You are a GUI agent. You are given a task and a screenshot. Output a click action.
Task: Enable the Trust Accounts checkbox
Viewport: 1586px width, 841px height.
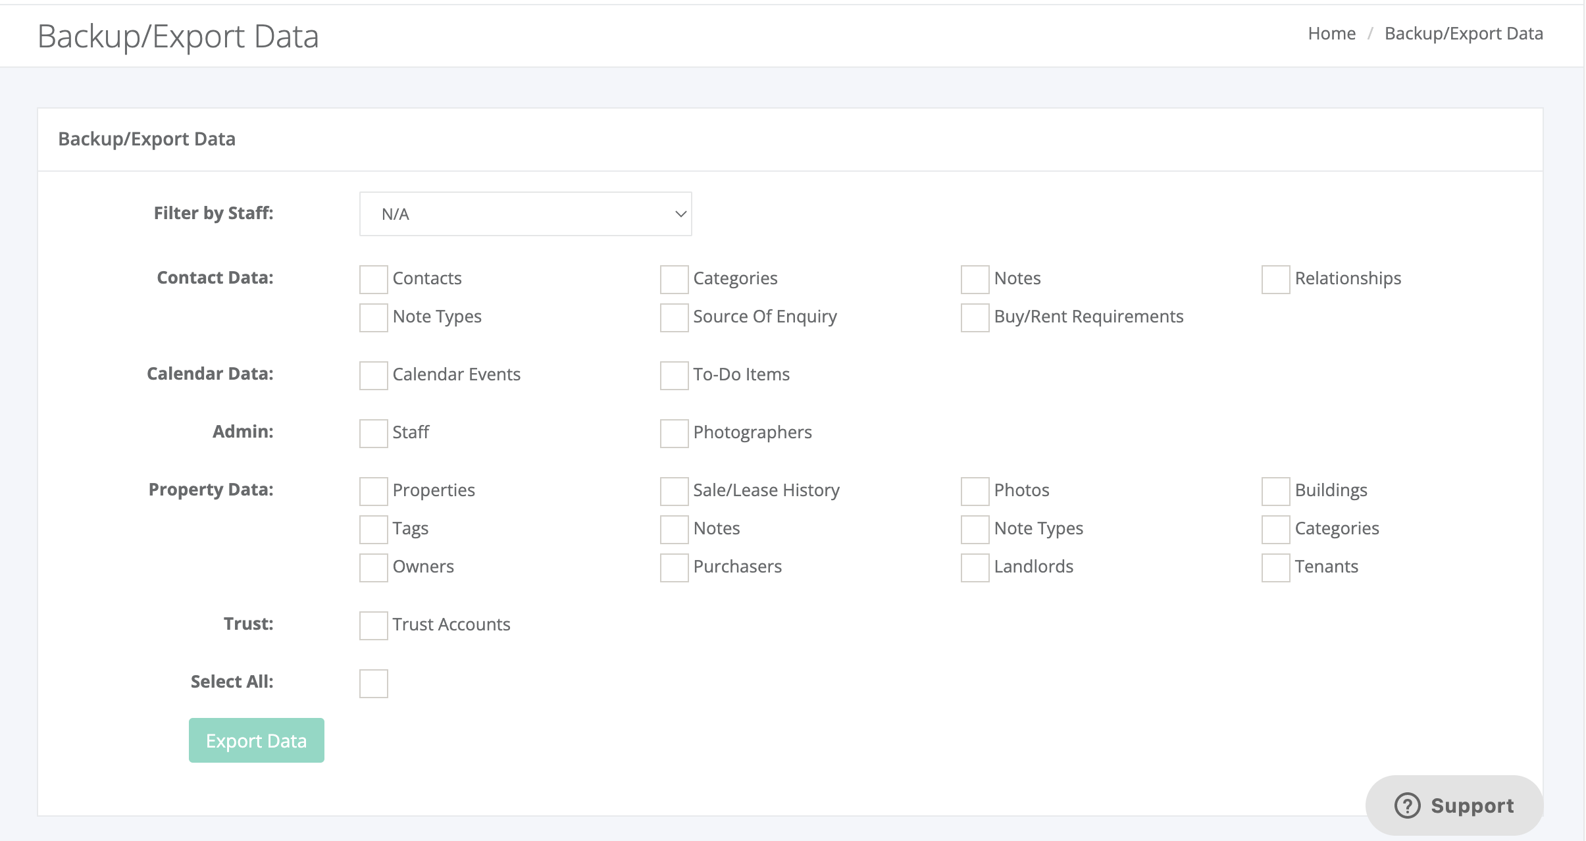click(x=373, y=625)
